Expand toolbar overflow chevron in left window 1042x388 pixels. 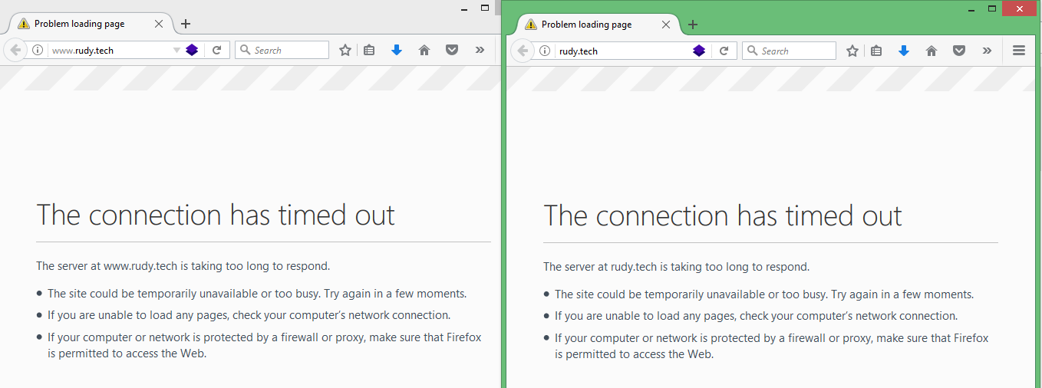tap(480, 50)
